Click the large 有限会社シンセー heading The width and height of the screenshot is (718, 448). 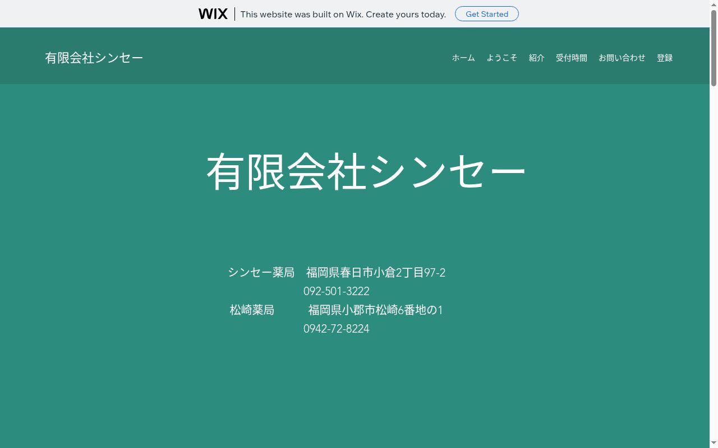point(366,172)
